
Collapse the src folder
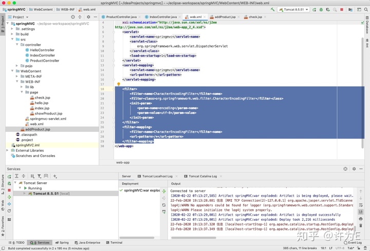pos(12,40)
